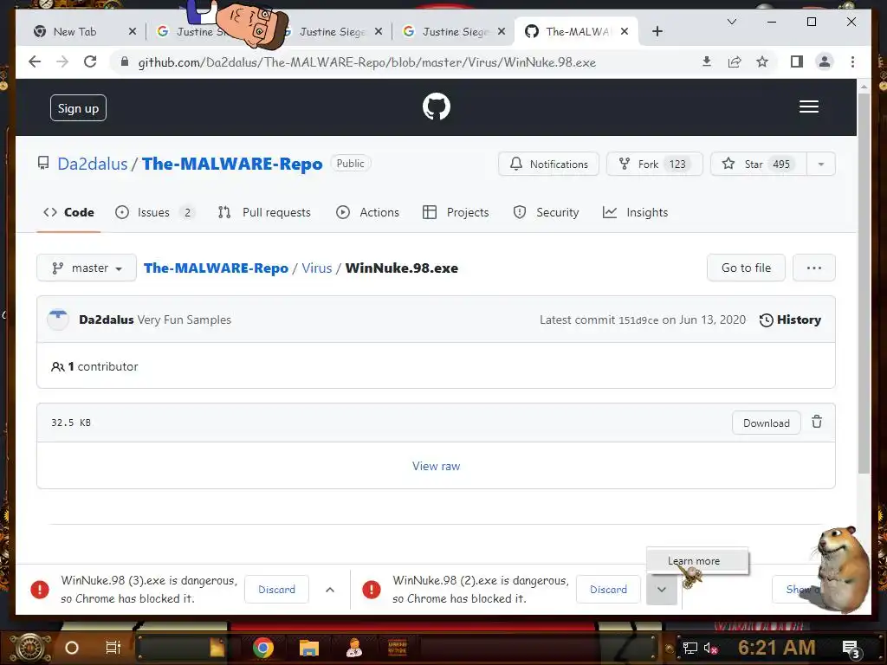Open File Explorer from the taskbar
This screenshot has height=665, width=887.
(309, 648)
